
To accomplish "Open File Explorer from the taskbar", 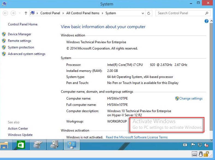I will (4, 145).
